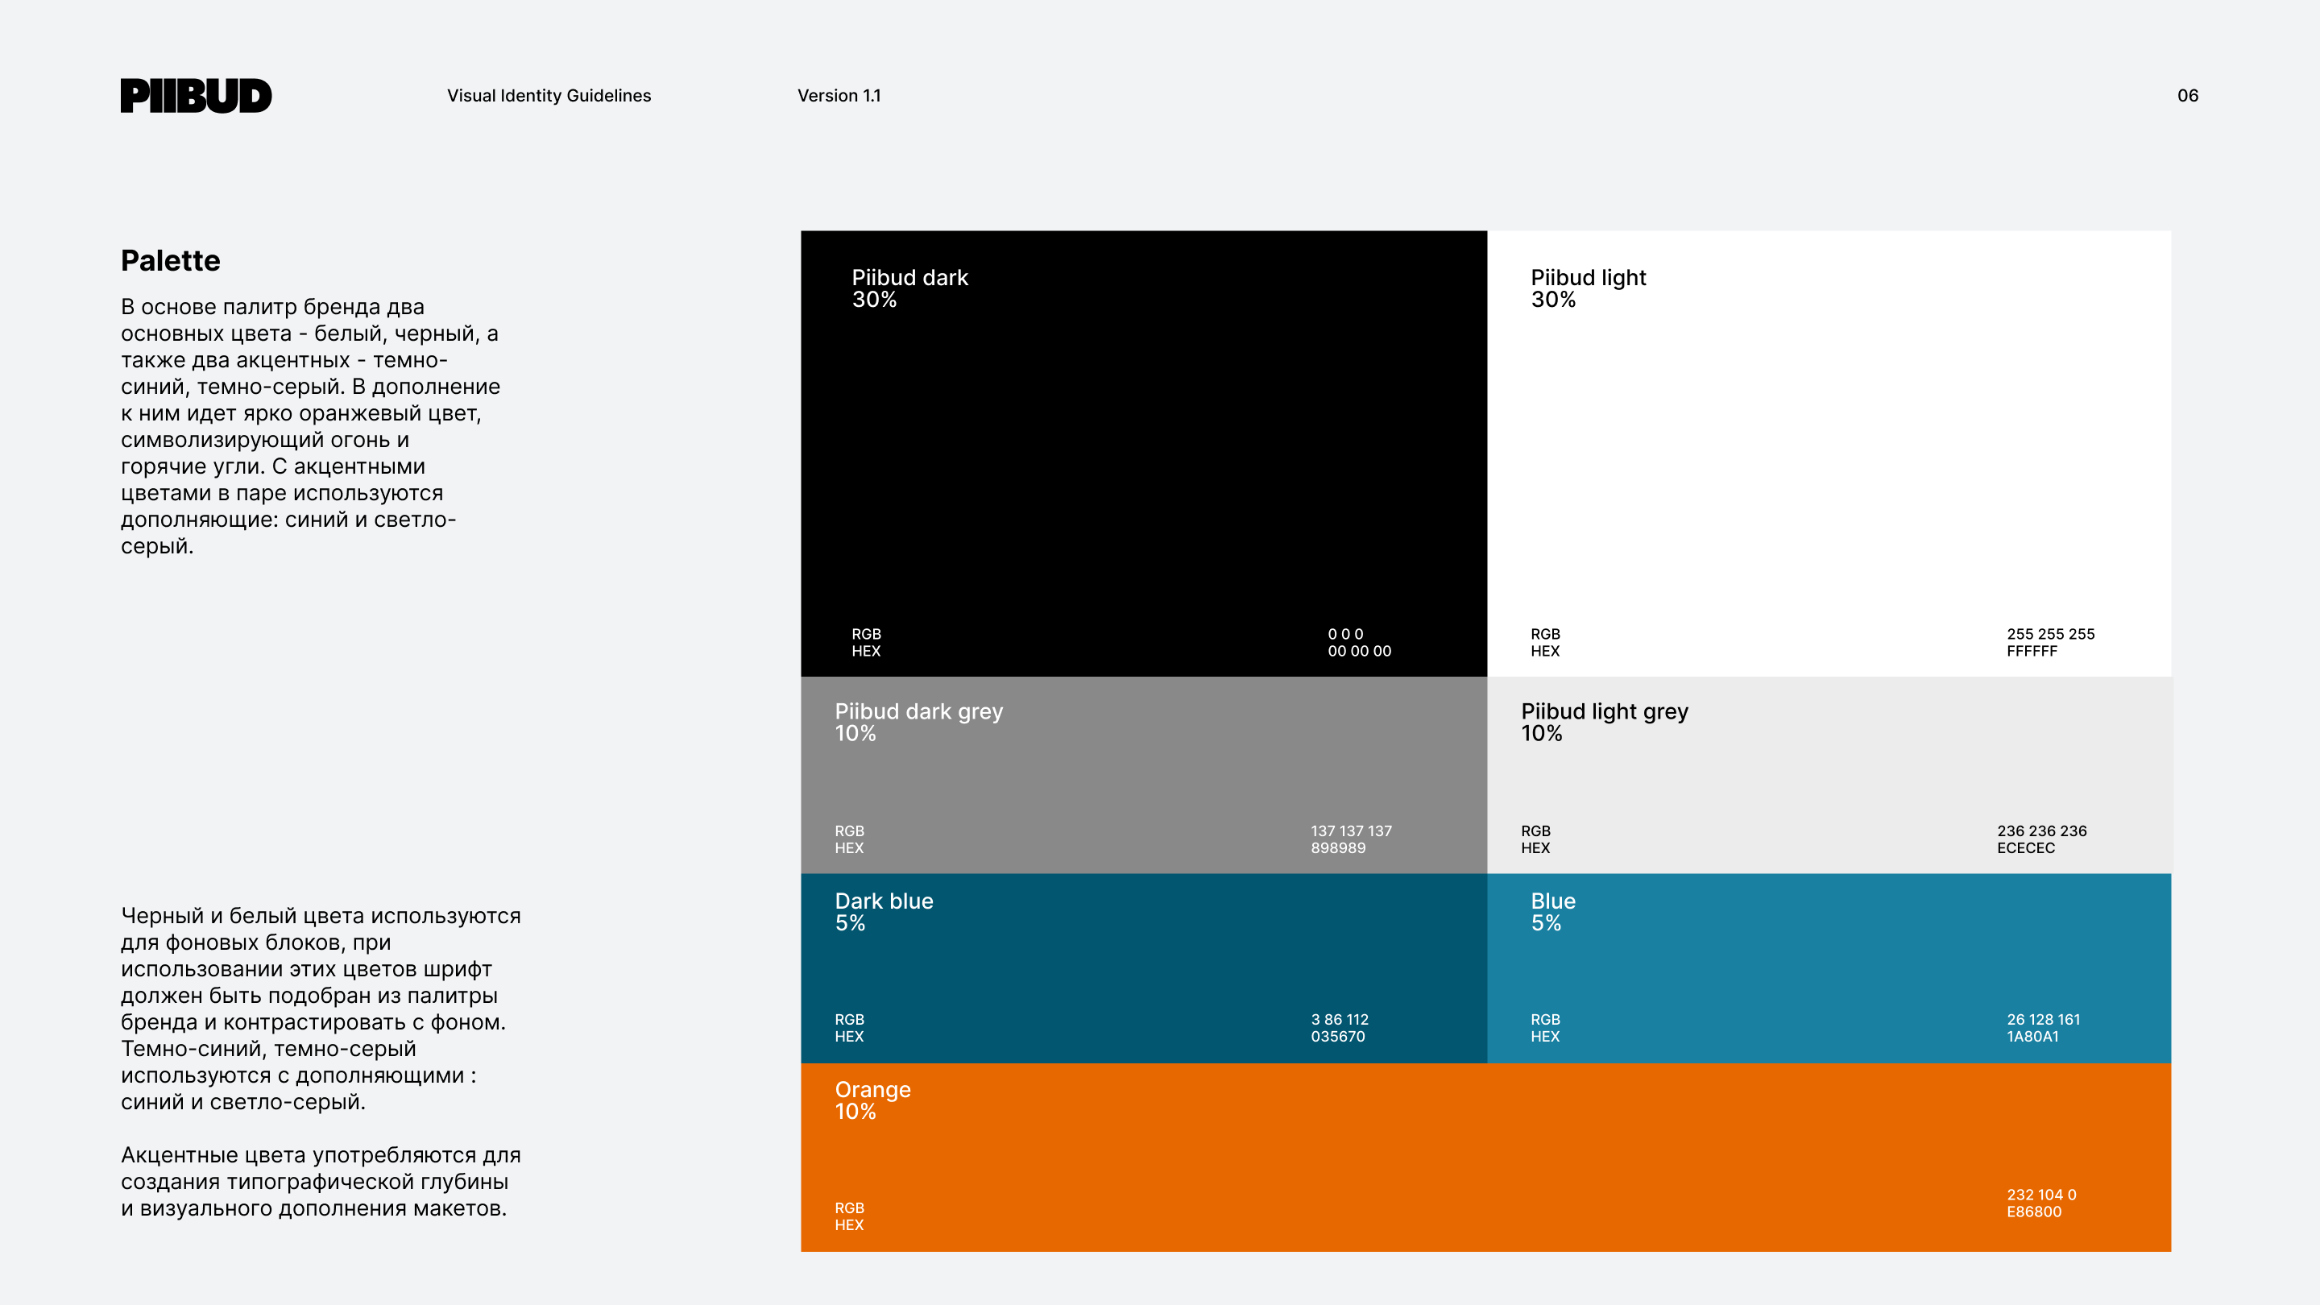This screenshot has height=1305, width=2320.
Task: Click the 137 137 137 RGB value
Action: 1350,831
